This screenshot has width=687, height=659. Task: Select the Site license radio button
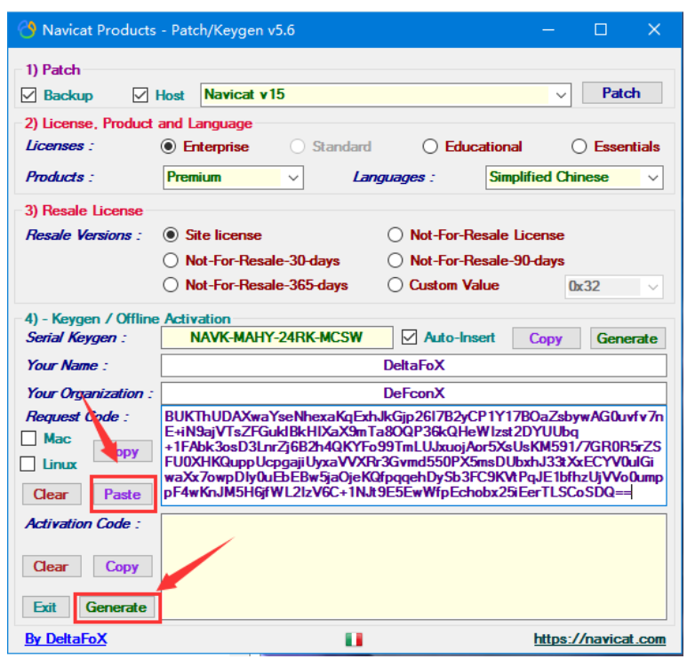[x=171, y=235]
